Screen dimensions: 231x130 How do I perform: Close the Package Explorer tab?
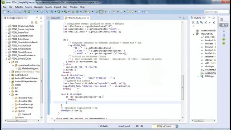coord(26,18)
